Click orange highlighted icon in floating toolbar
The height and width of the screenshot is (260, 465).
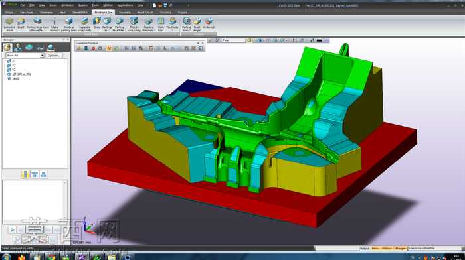click(109, 48)
